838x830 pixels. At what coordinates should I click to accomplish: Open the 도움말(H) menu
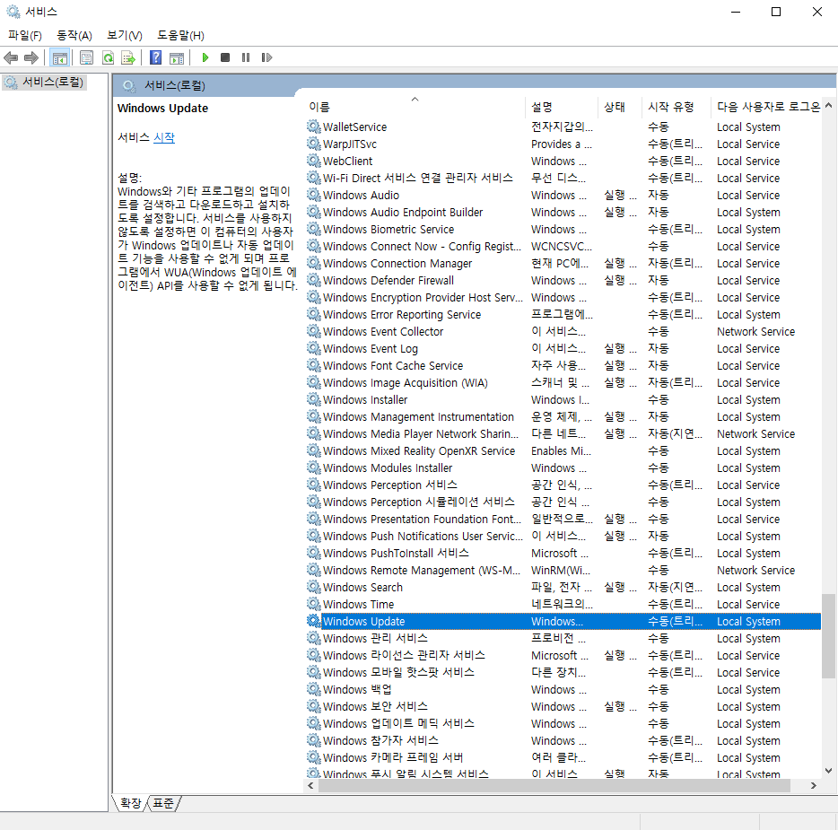point(180,35)
